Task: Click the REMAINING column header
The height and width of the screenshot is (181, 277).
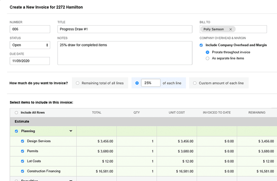Action: click(257, 113)
